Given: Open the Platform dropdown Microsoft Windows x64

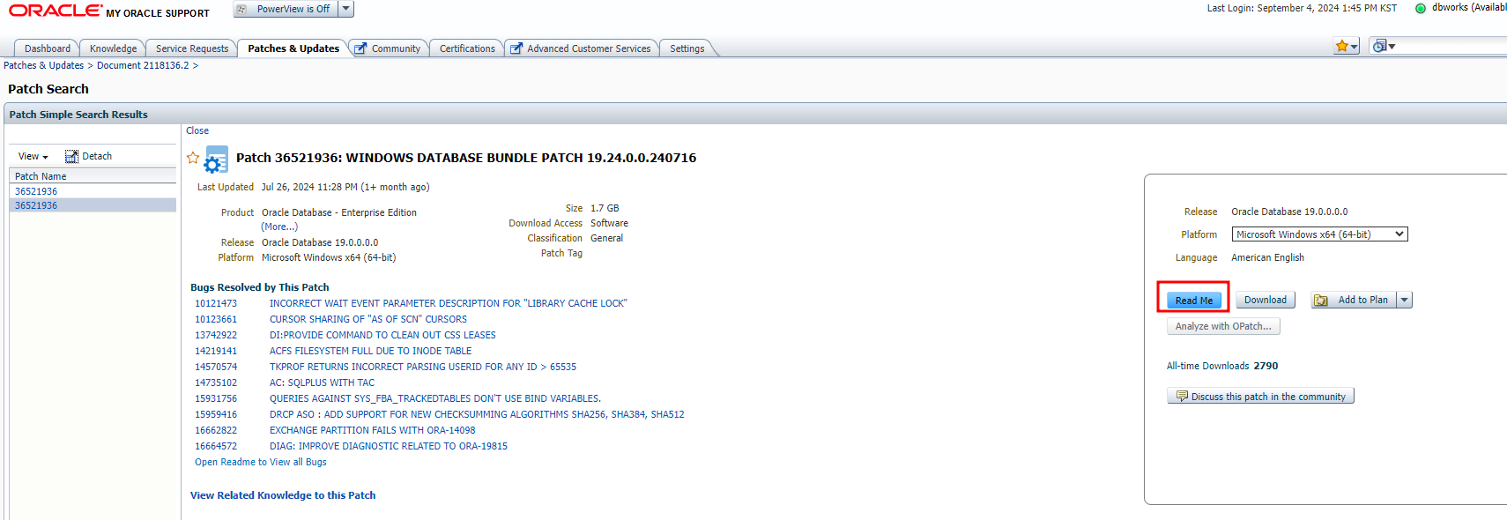Looking at the screenshot, I should [x=1319, y=234].
